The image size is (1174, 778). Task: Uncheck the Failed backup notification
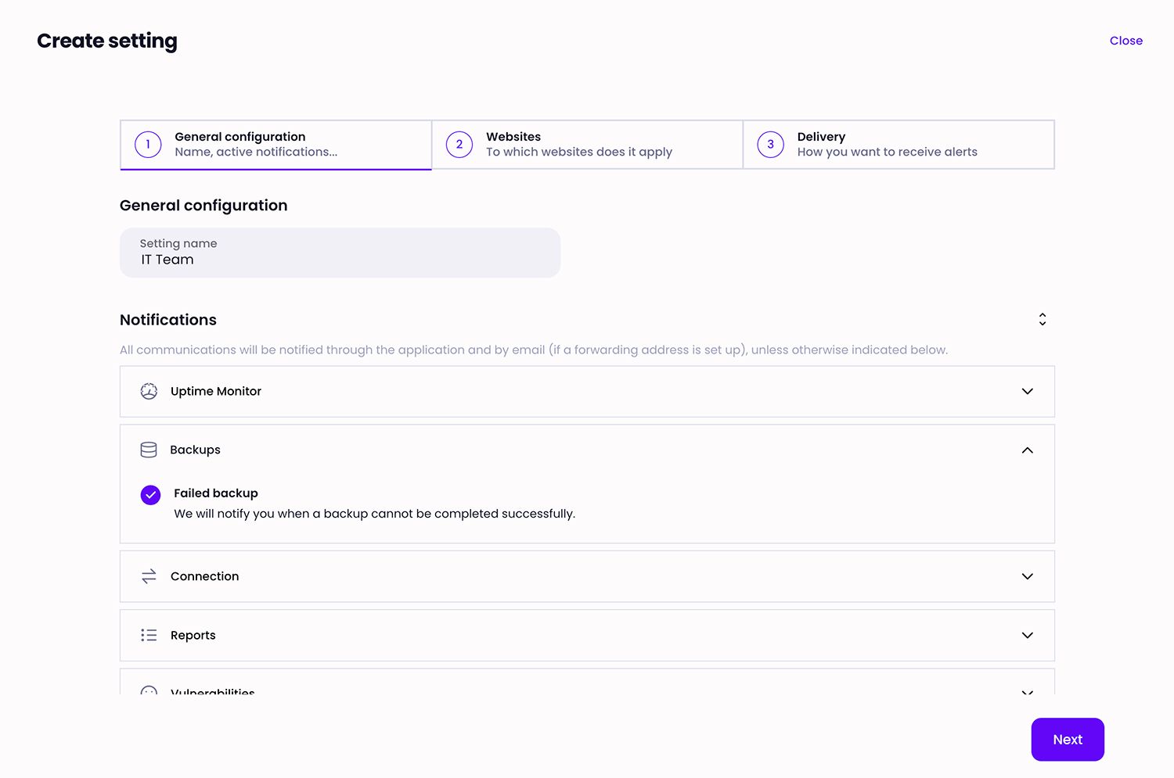pyautogui.click(x=150, y=494)
